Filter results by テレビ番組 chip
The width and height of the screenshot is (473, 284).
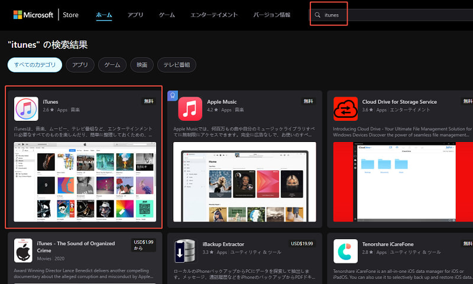[x=177, y=65]
